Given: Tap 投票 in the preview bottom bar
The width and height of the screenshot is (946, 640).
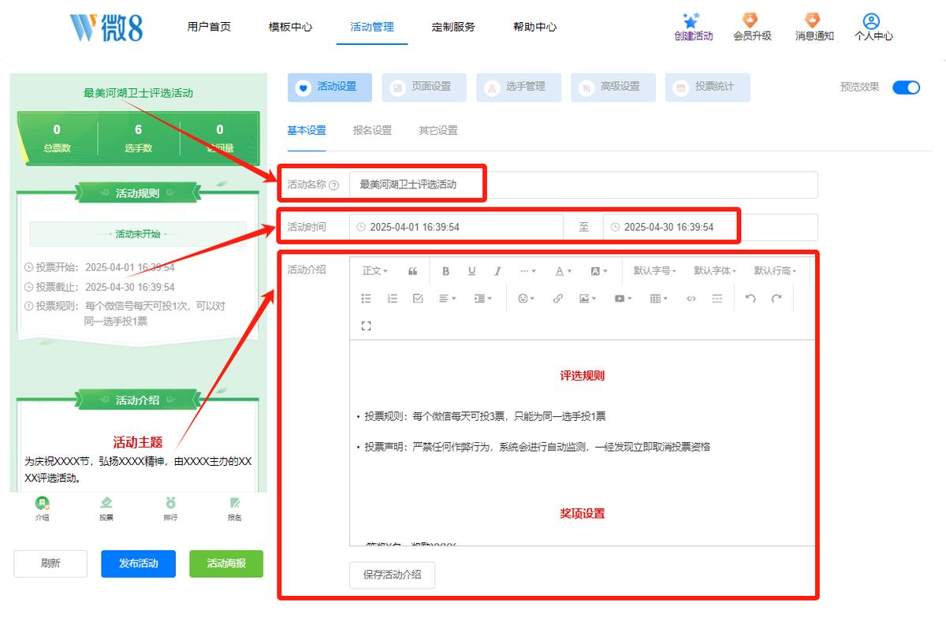Looking at the screenshot, I should click(x=106, y=508).
